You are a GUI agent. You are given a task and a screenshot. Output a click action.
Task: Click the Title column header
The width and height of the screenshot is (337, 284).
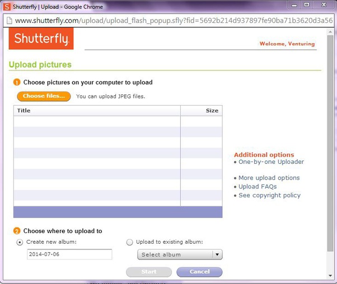[x=97, y=111]
